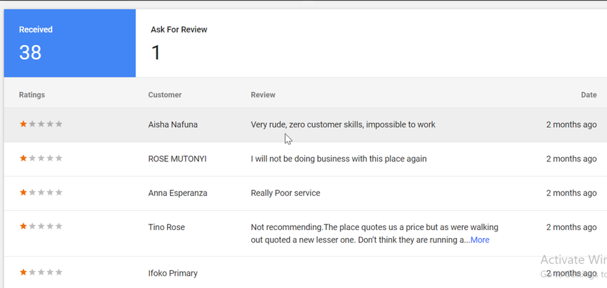607x288 pixels.
Task: Click Ifoko Primary's star rating
Action: [x=41, y=273]
